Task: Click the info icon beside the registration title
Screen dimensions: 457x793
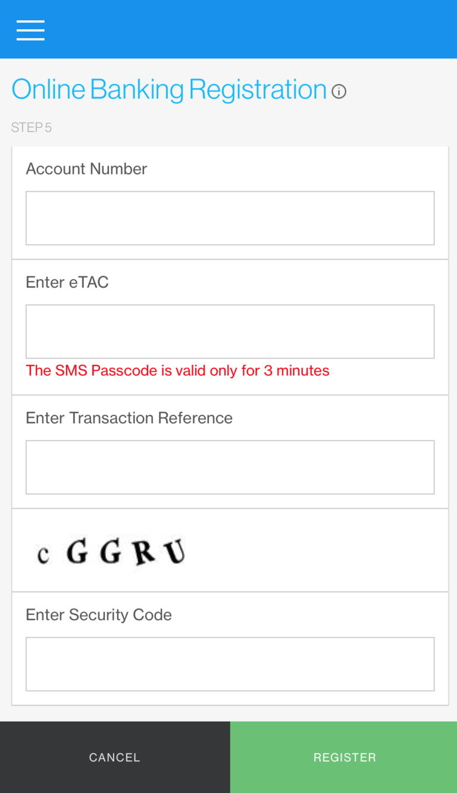Action: [x=339, y=92]
